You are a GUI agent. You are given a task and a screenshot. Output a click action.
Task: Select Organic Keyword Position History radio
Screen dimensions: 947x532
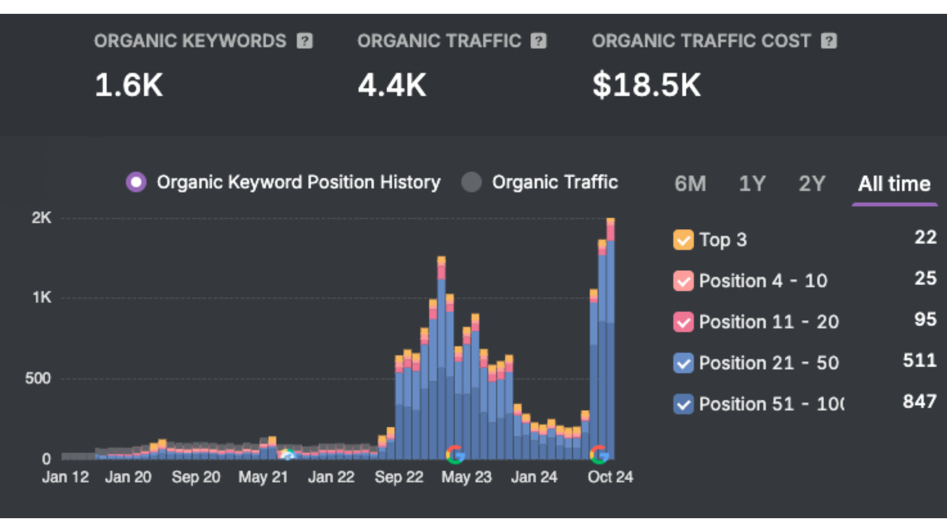click(136, 182)
